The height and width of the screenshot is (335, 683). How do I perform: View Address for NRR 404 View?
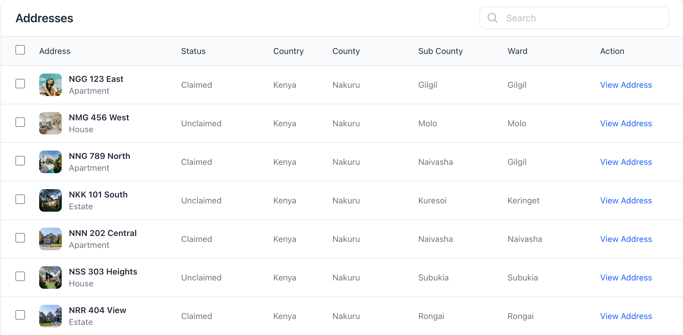pyautogui.click(x=626, y=316)
